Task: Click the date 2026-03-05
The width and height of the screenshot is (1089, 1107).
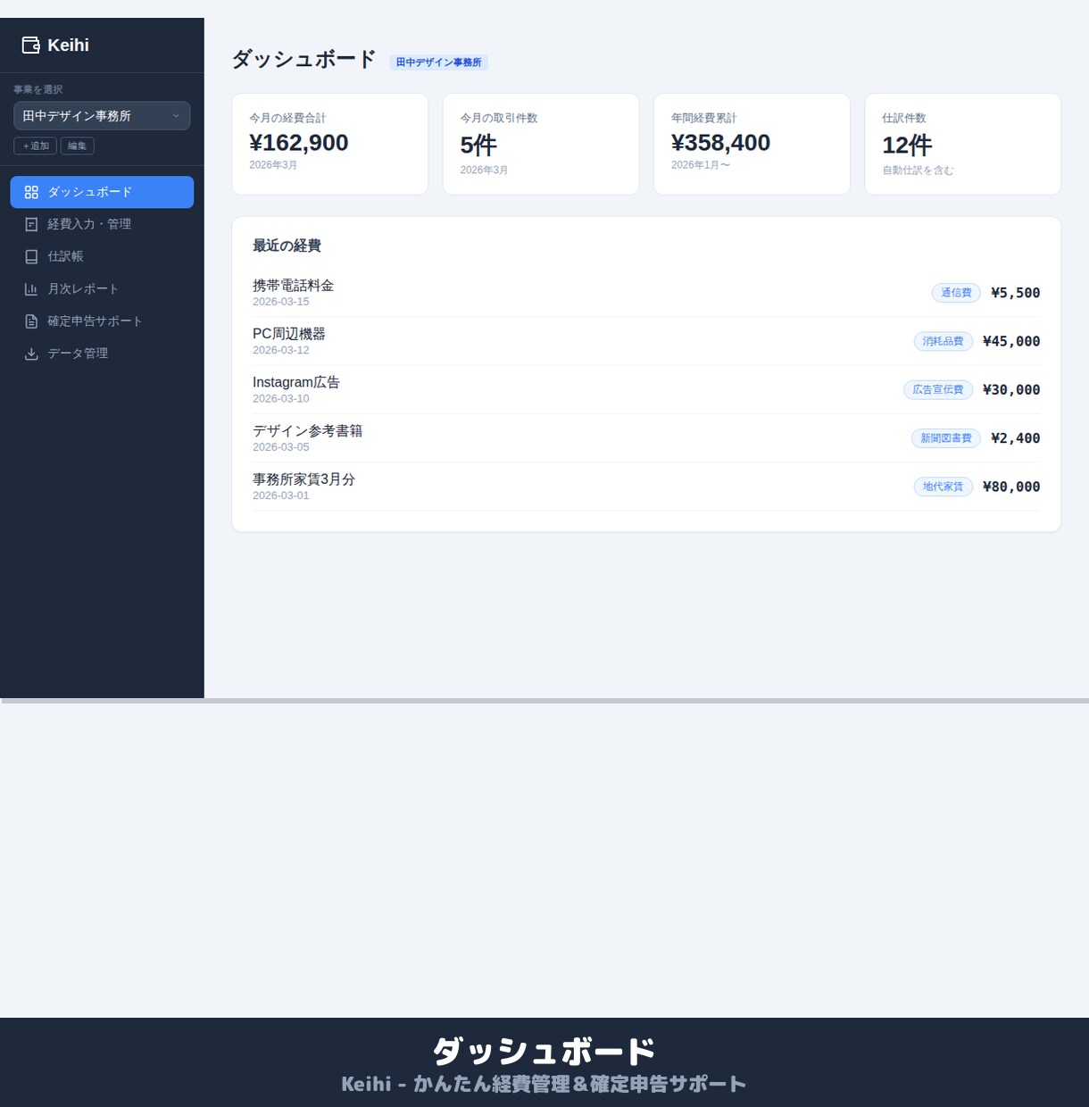Action: coord(281,447)
